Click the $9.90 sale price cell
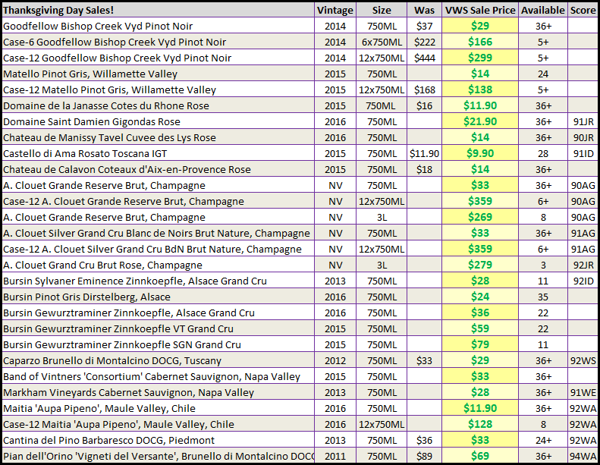 click(x=480, y=154)
